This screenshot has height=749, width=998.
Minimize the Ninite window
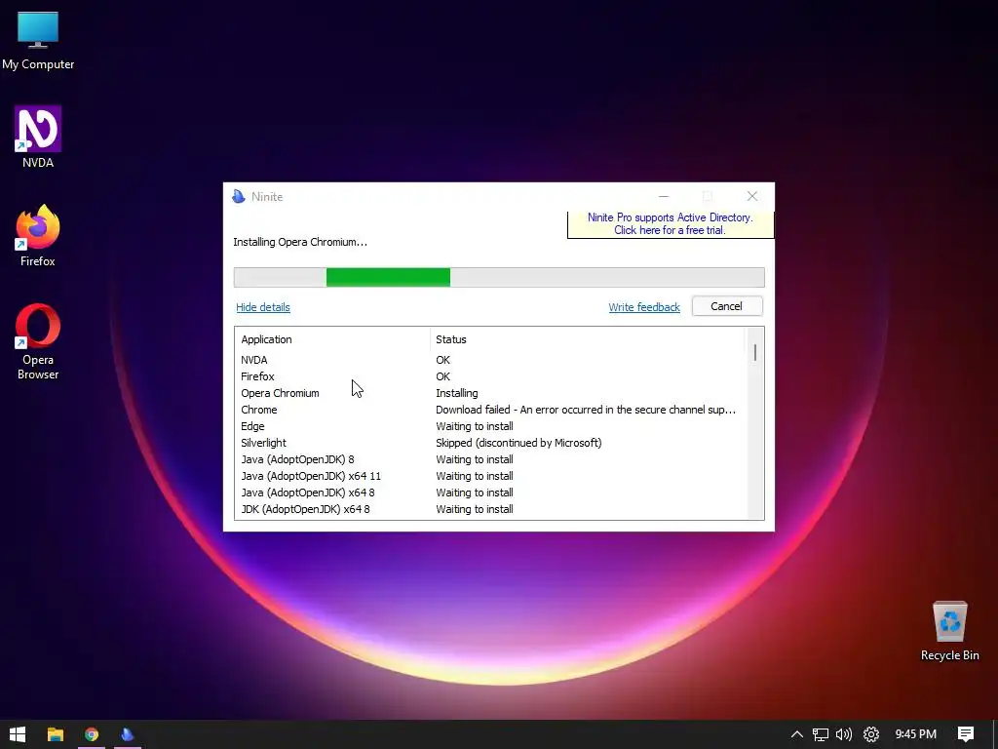[663, 196]
